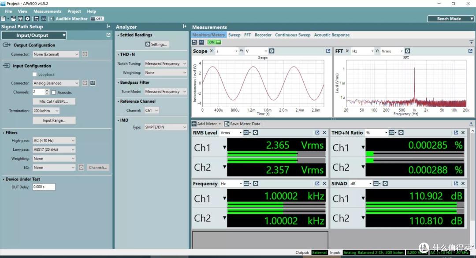Open the Bench Mode dropdown
The image size is (476, 258).
(x=450, y=19)
